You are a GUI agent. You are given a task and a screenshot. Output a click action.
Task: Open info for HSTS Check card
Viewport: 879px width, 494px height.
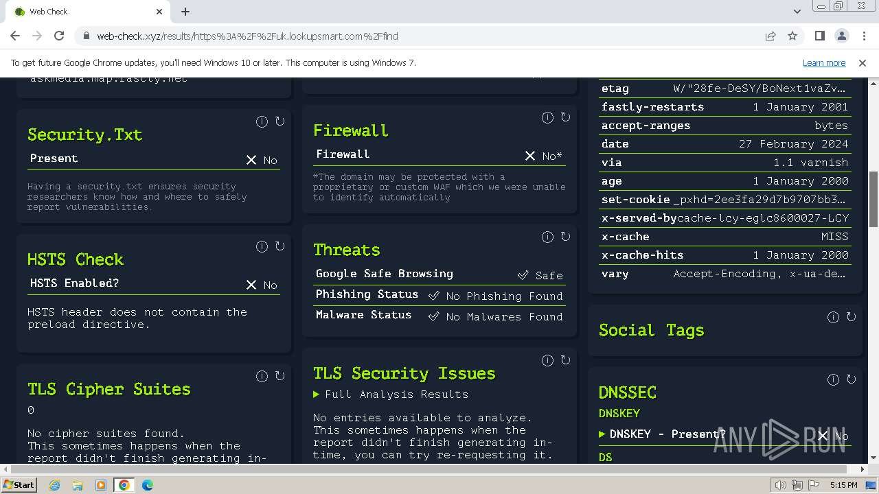coord(262,246)
